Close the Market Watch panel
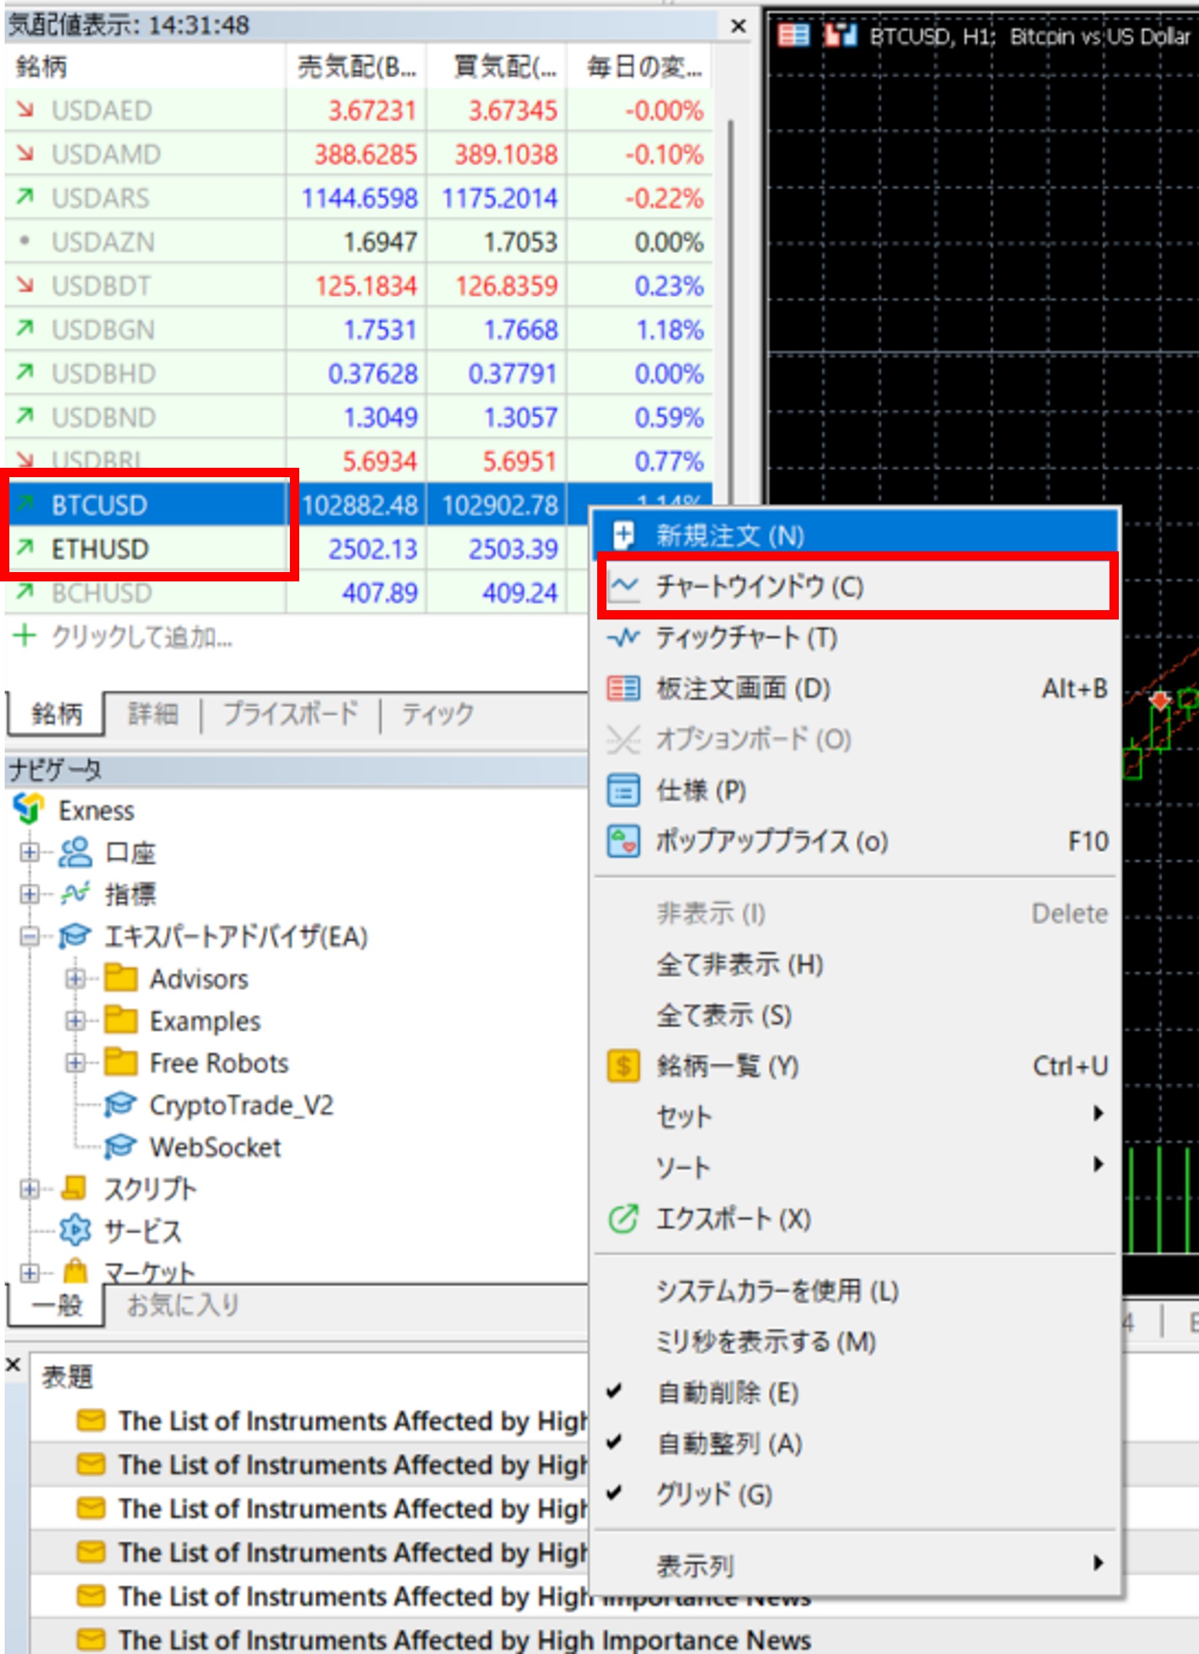Image resolution: width=1199 pixels, height=1654 pixels. point(738,26)
